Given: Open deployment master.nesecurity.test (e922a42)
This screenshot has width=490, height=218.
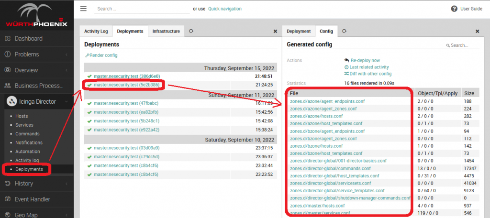Looking at the screenshot, I should [126, 130].
